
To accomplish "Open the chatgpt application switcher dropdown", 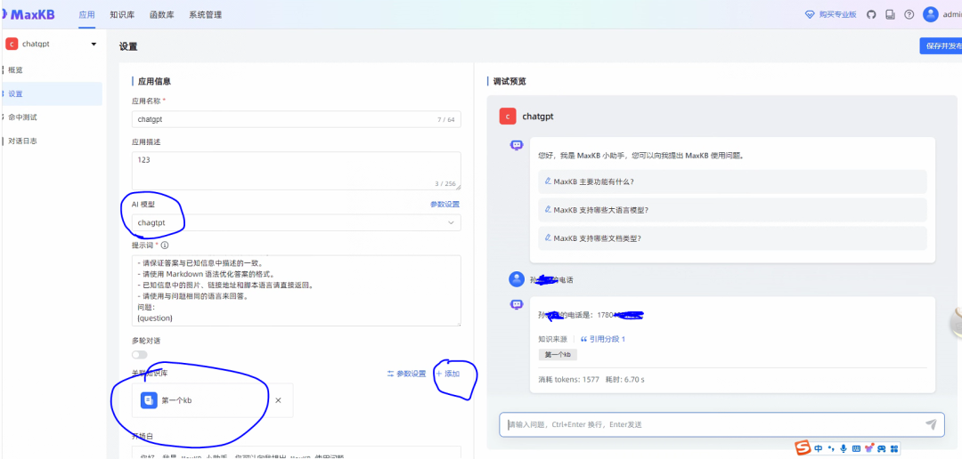I will coord(94,44).
